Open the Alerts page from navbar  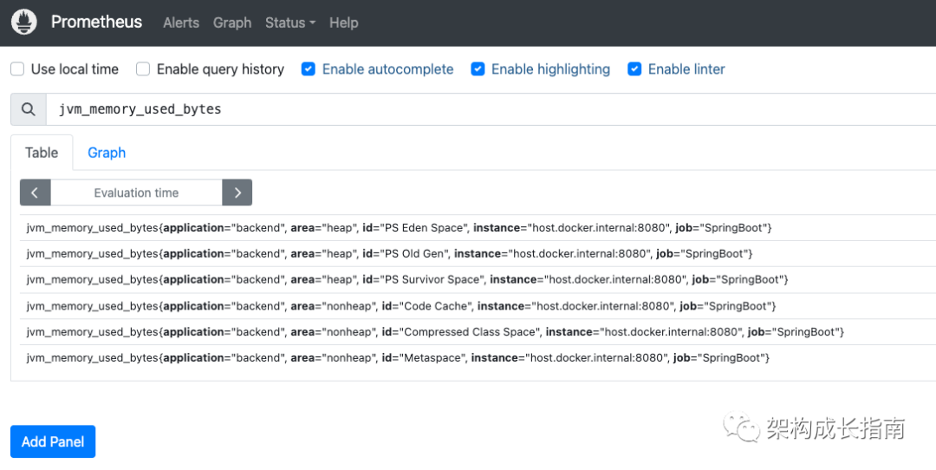pyautogui.click(x=181, y=23)
